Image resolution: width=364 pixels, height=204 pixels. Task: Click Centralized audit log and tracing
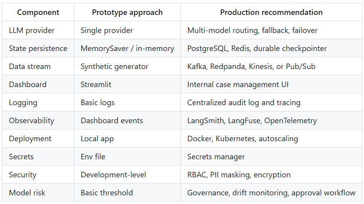tap(244, 102)
